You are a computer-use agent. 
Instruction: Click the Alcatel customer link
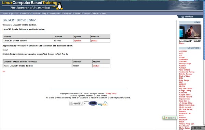coord(182,57)
